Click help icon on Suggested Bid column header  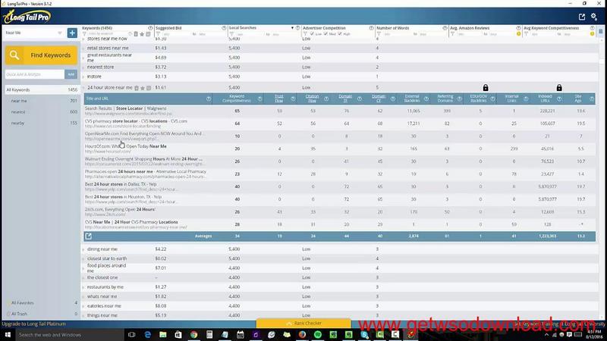pos(224,28)
